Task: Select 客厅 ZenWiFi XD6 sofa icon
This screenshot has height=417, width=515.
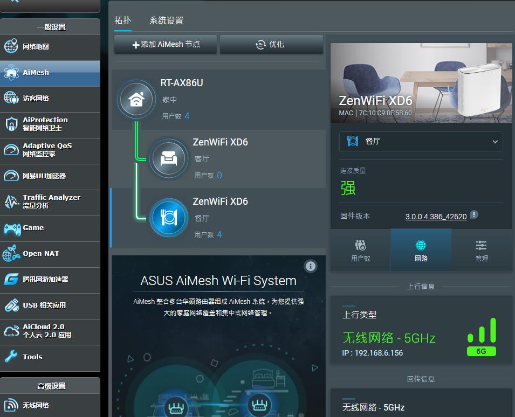Action: 168,158
